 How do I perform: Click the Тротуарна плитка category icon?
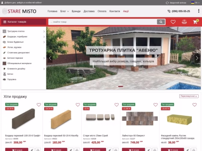(x=5, y=31)
